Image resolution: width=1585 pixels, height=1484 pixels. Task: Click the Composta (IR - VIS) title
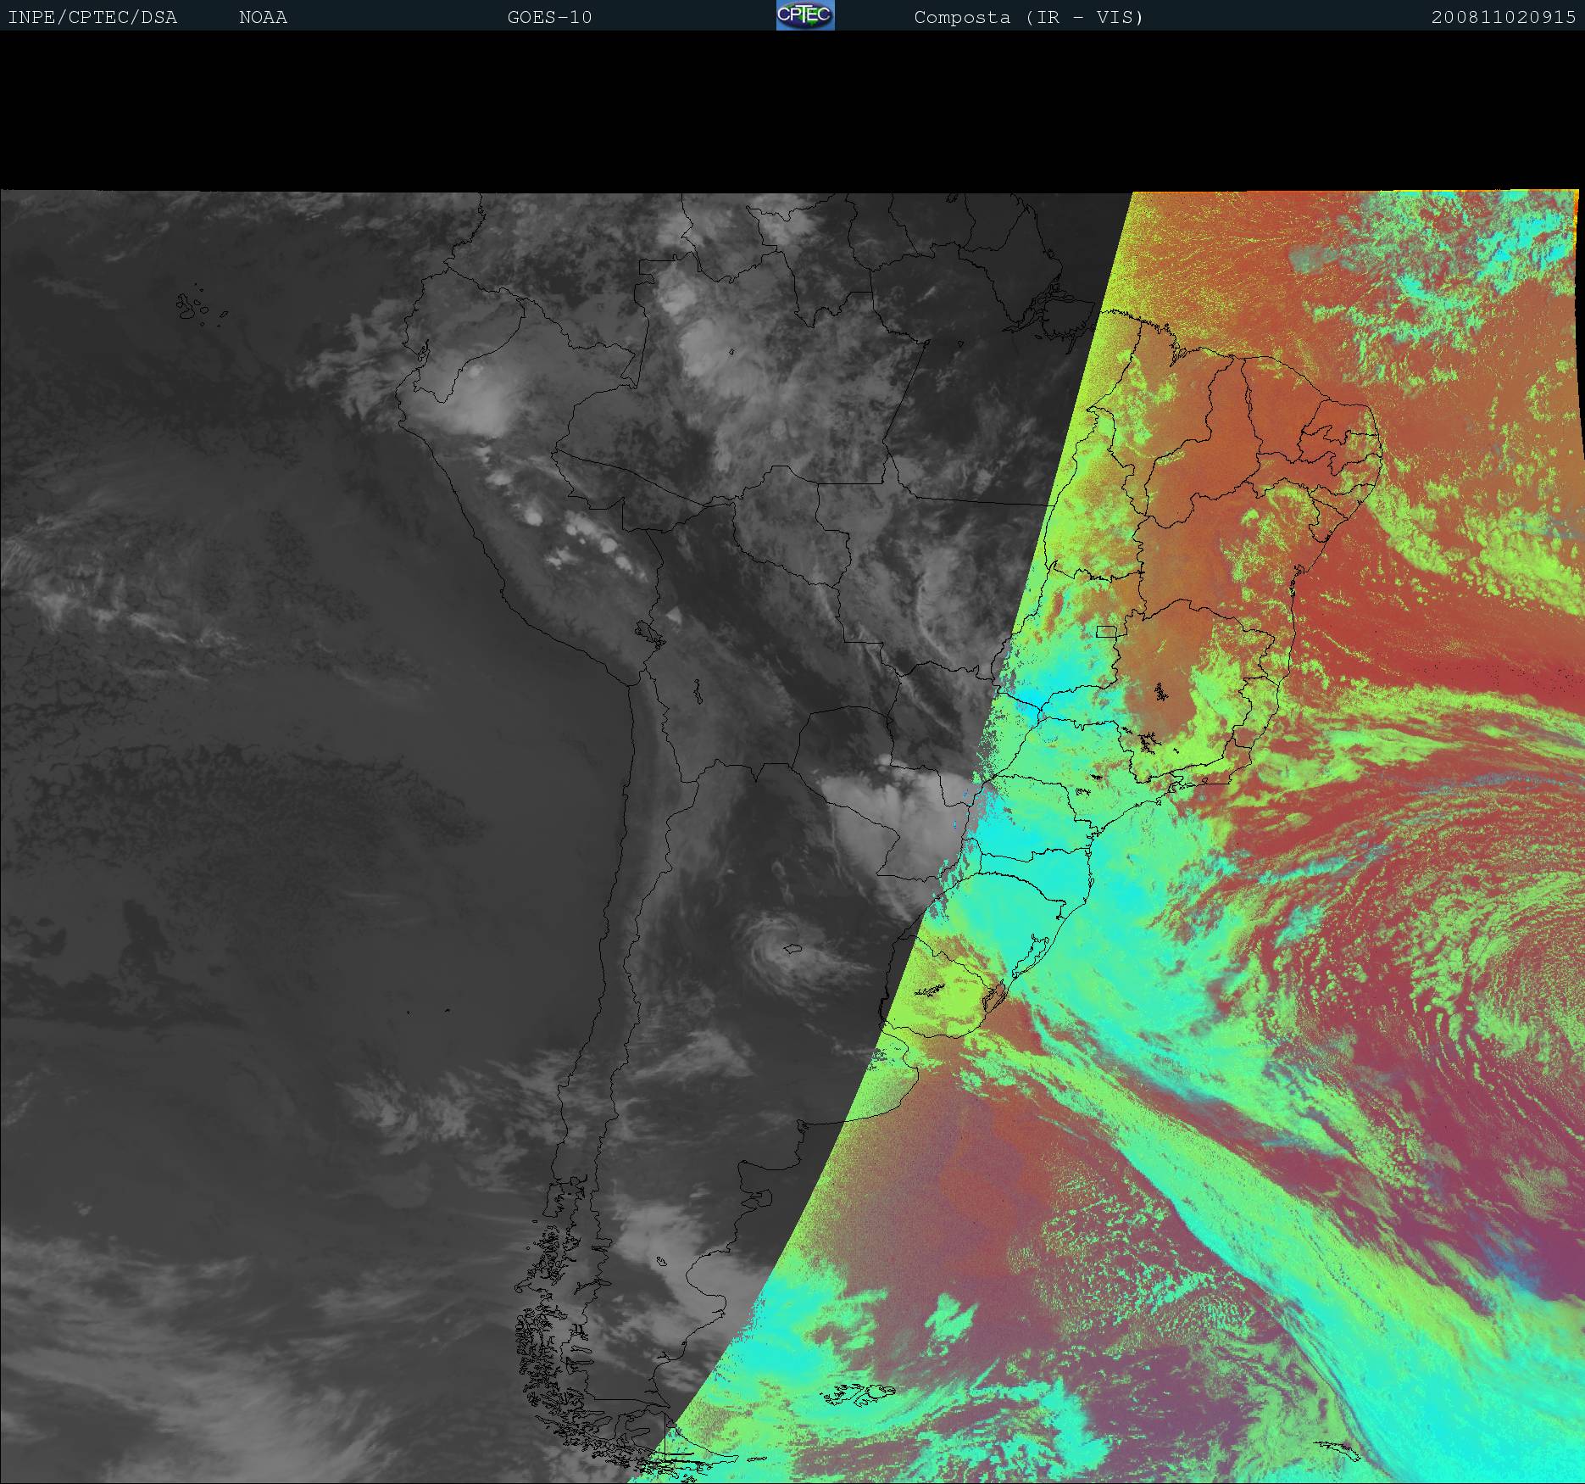[x=1028, y=18]
